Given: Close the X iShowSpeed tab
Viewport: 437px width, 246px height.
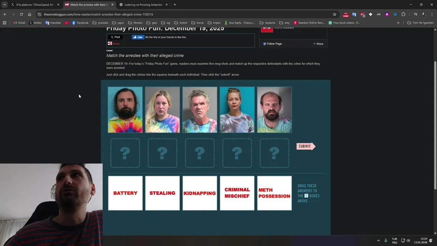Looking at the screenshot, I should pyautogui.click(x=58, y=4).
